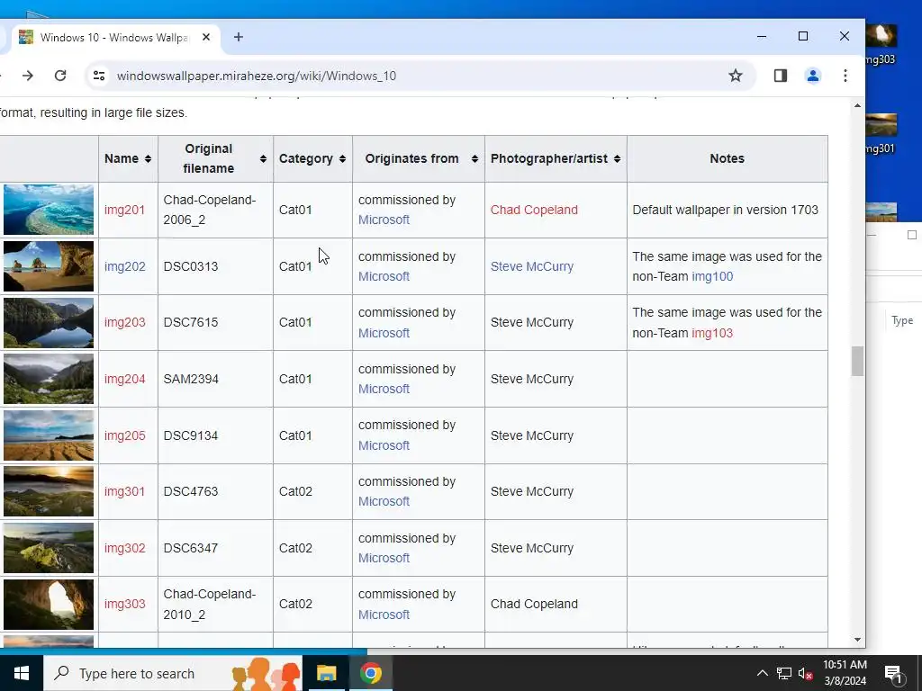Open the network tray icon
Viewport: 922px width, 691px height.
point(784,673)
